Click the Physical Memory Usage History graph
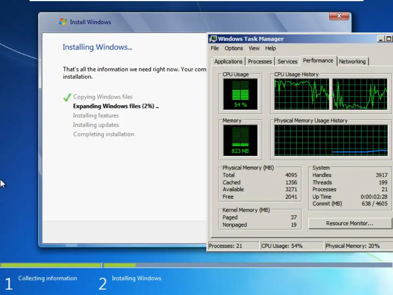The height and width of the screenshot is (295, 393). 331,141
